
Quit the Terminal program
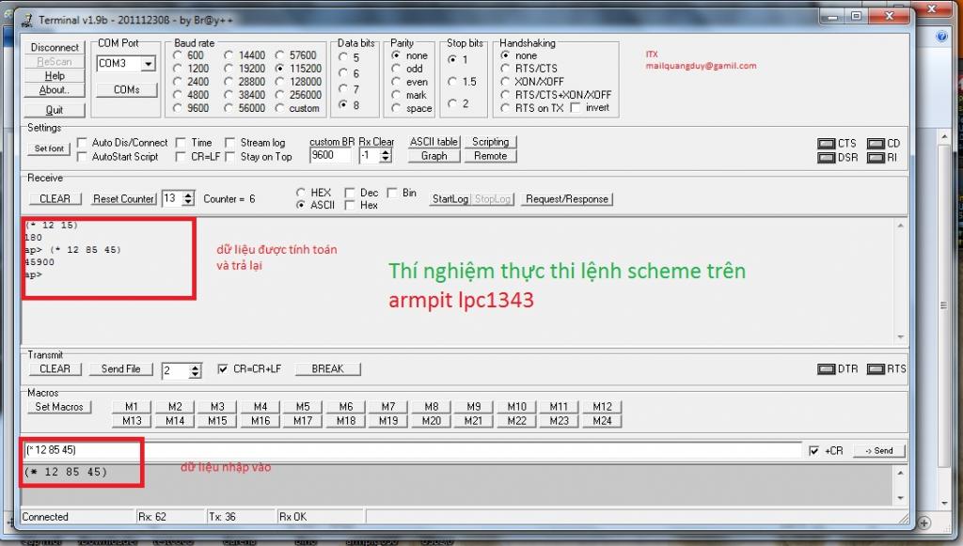[x=55, y=110]
